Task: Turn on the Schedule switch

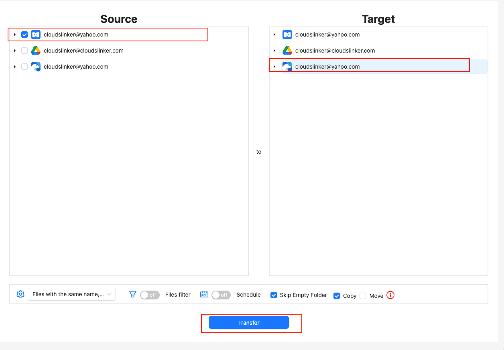Action: 221,295
